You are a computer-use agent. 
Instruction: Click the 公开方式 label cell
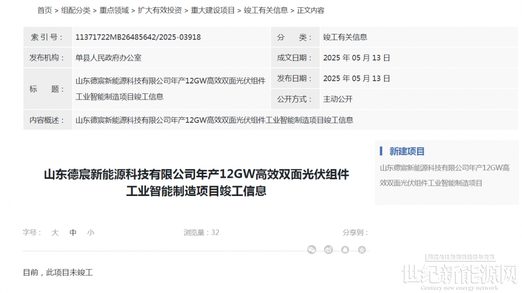point(295,99)
